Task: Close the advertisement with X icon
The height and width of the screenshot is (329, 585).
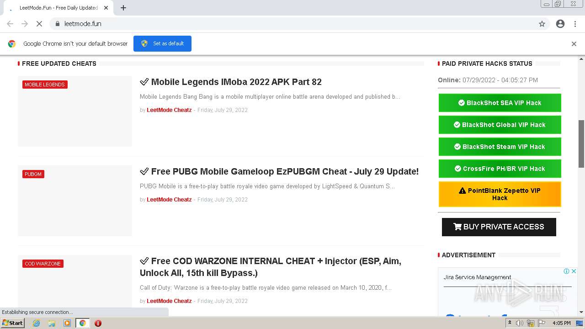Action: [x=574, y=271]
